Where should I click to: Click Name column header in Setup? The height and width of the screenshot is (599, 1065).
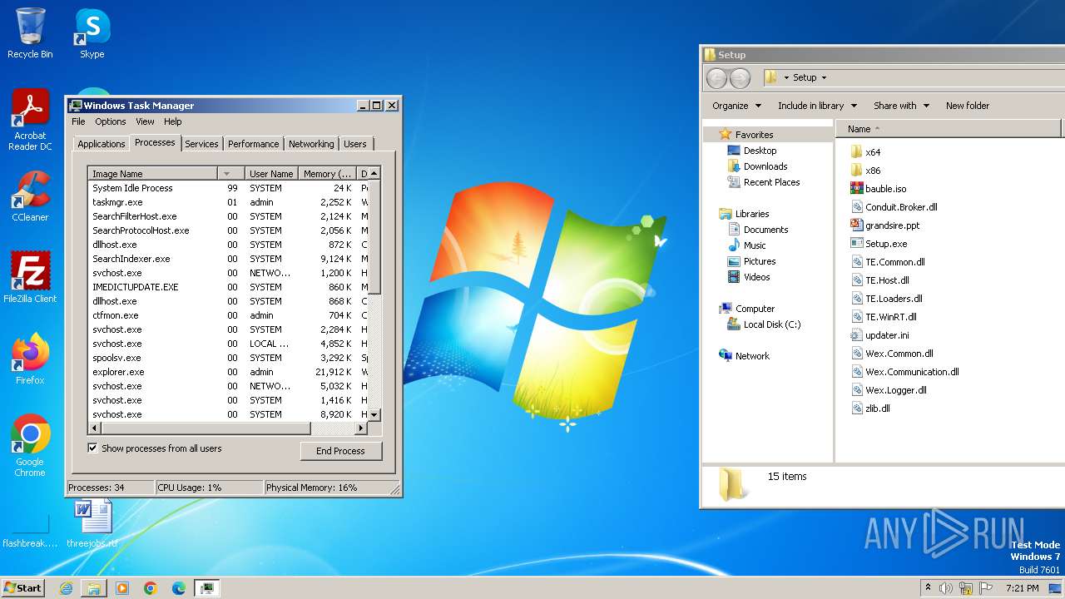(x=949, y=129)
